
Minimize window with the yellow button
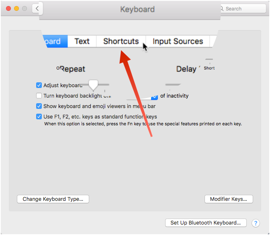tap(16, 8)
